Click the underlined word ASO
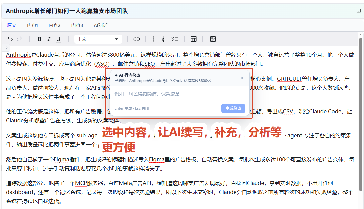Viewport: 364px width, 209px height. pyautogui.click(x=102, y=64)
